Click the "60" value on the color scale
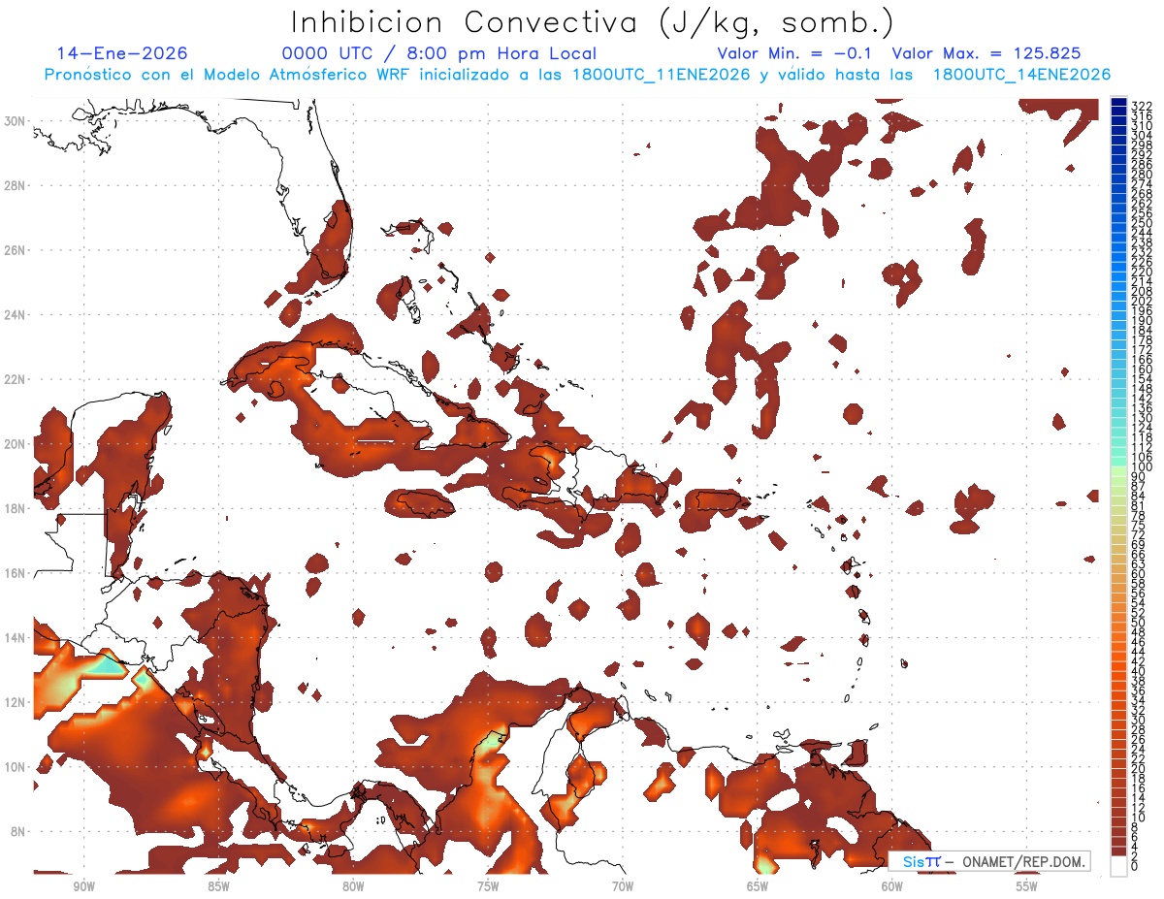 coord(1139,573)
